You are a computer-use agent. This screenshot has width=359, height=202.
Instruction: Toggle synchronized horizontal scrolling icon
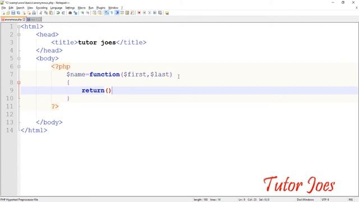(100, 13)
